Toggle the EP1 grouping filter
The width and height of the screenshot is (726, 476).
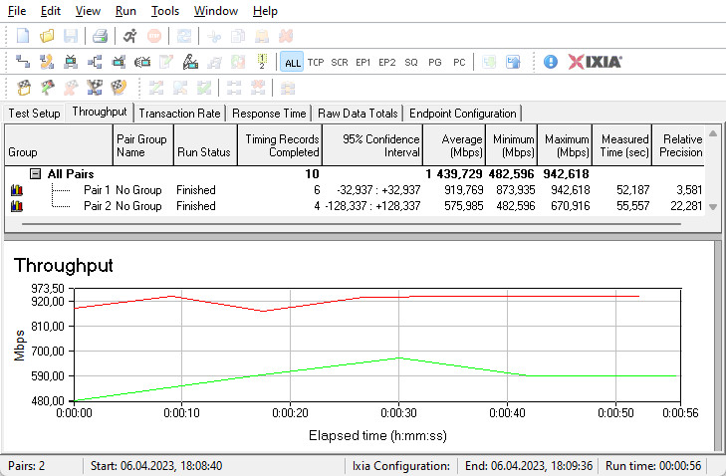point(363,62)
